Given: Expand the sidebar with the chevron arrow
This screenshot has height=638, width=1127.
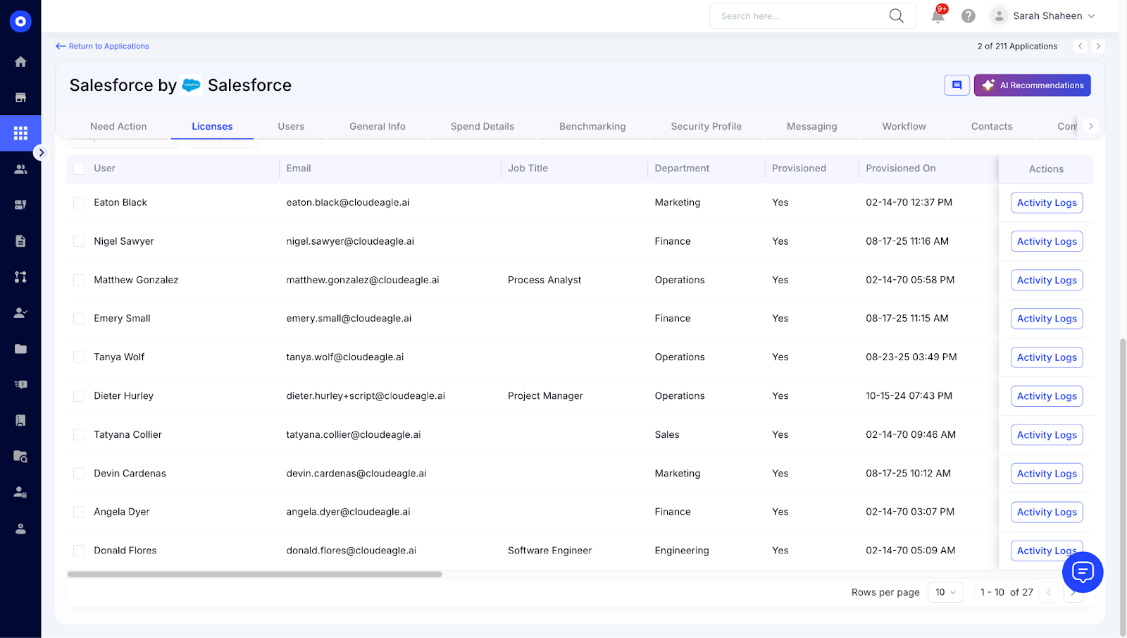Looking at the screenshot, I should tap(42, 152).
